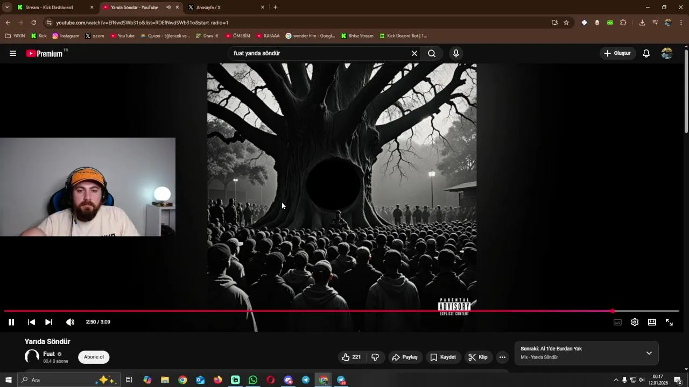This screenshot has width=689, height=387.
Task: Enter fullscreen mode in the player
Action: click(x=669, y=322)
